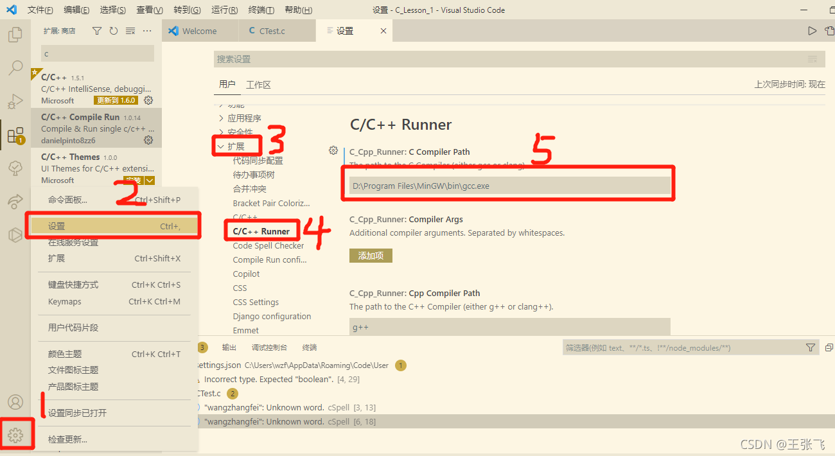Choose 命令面板 from the manage menu
The image size is (835, 456).
[x=114, y=200]
